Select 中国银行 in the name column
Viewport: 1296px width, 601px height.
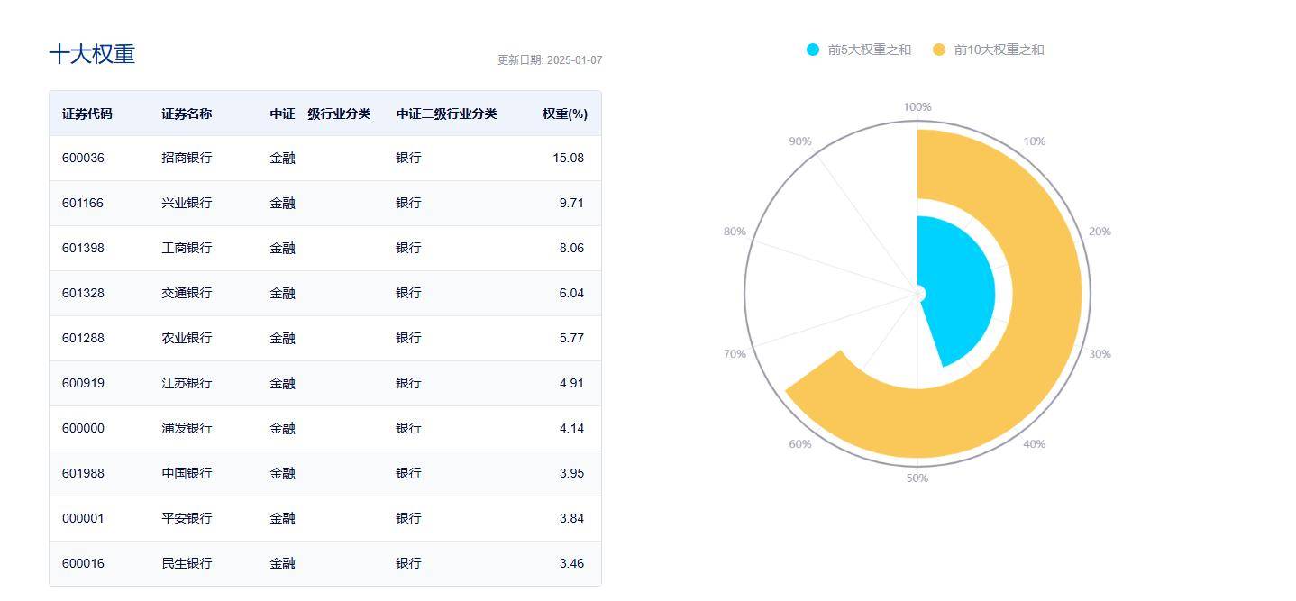(x=187, y=473)
